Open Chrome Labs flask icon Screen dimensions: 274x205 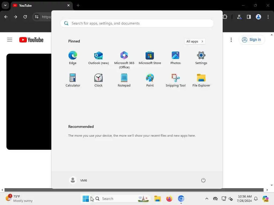pyautogui.click(x=239, y=17)
